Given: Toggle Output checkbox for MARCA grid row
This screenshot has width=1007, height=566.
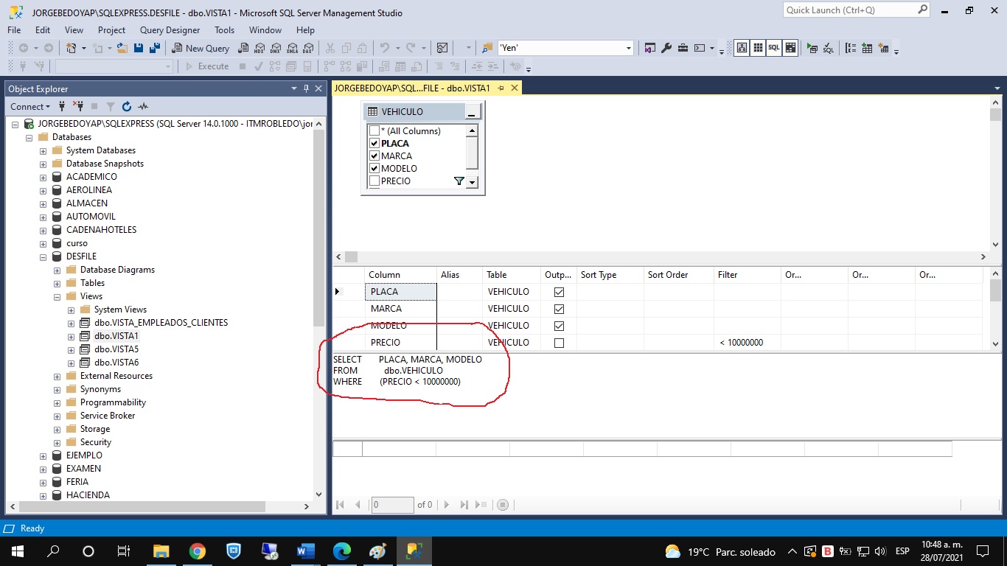Looking at the screenshot, I should coord(559,309).
